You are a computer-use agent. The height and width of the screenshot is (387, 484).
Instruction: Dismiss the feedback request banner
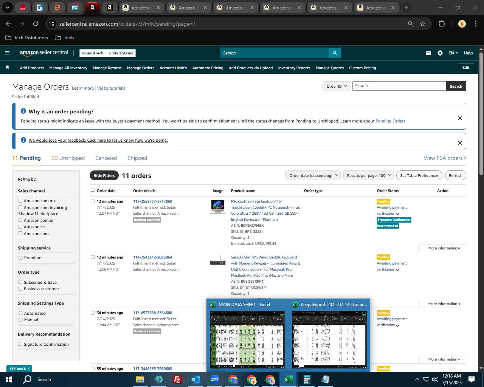point(460,143)
